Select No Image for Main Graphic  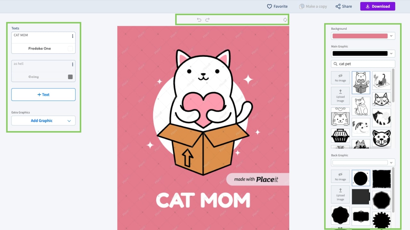point(340,78)
